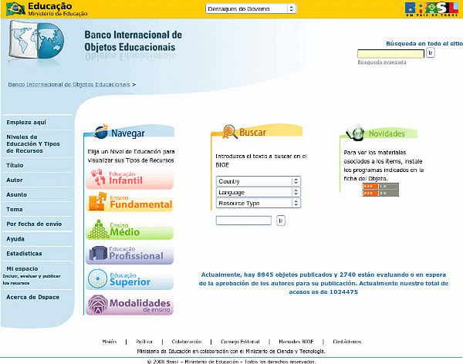Viewport: 463px width, 364px height.
Task: Open Por fecha de envío listing
Action: tap(34, 224)
